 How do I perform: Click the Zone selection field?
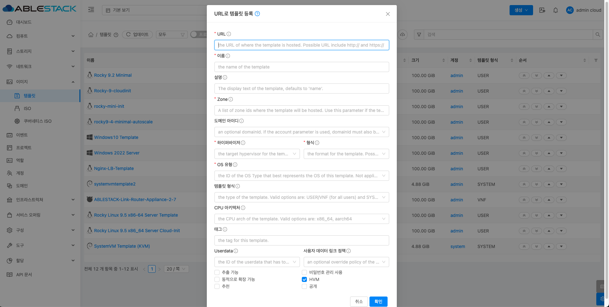302,110
